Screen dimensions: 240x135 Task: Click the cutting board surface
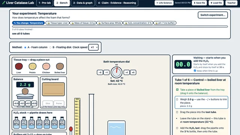pos(53,89)
